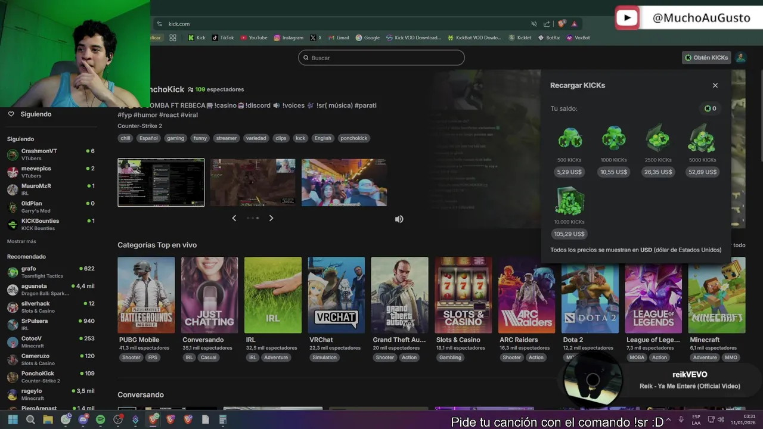This screenshot has width=763, height=429.
Task: Open grafo recommended channel
Action: click(51, 272)
